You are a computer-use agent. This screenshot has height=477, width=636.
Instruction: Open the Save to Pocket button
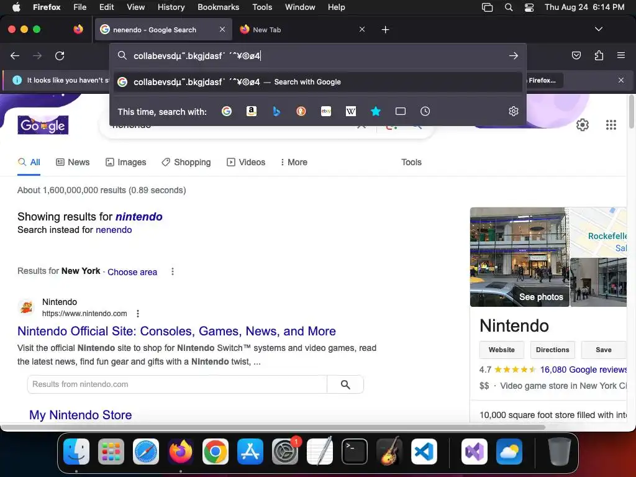(576, 55)
